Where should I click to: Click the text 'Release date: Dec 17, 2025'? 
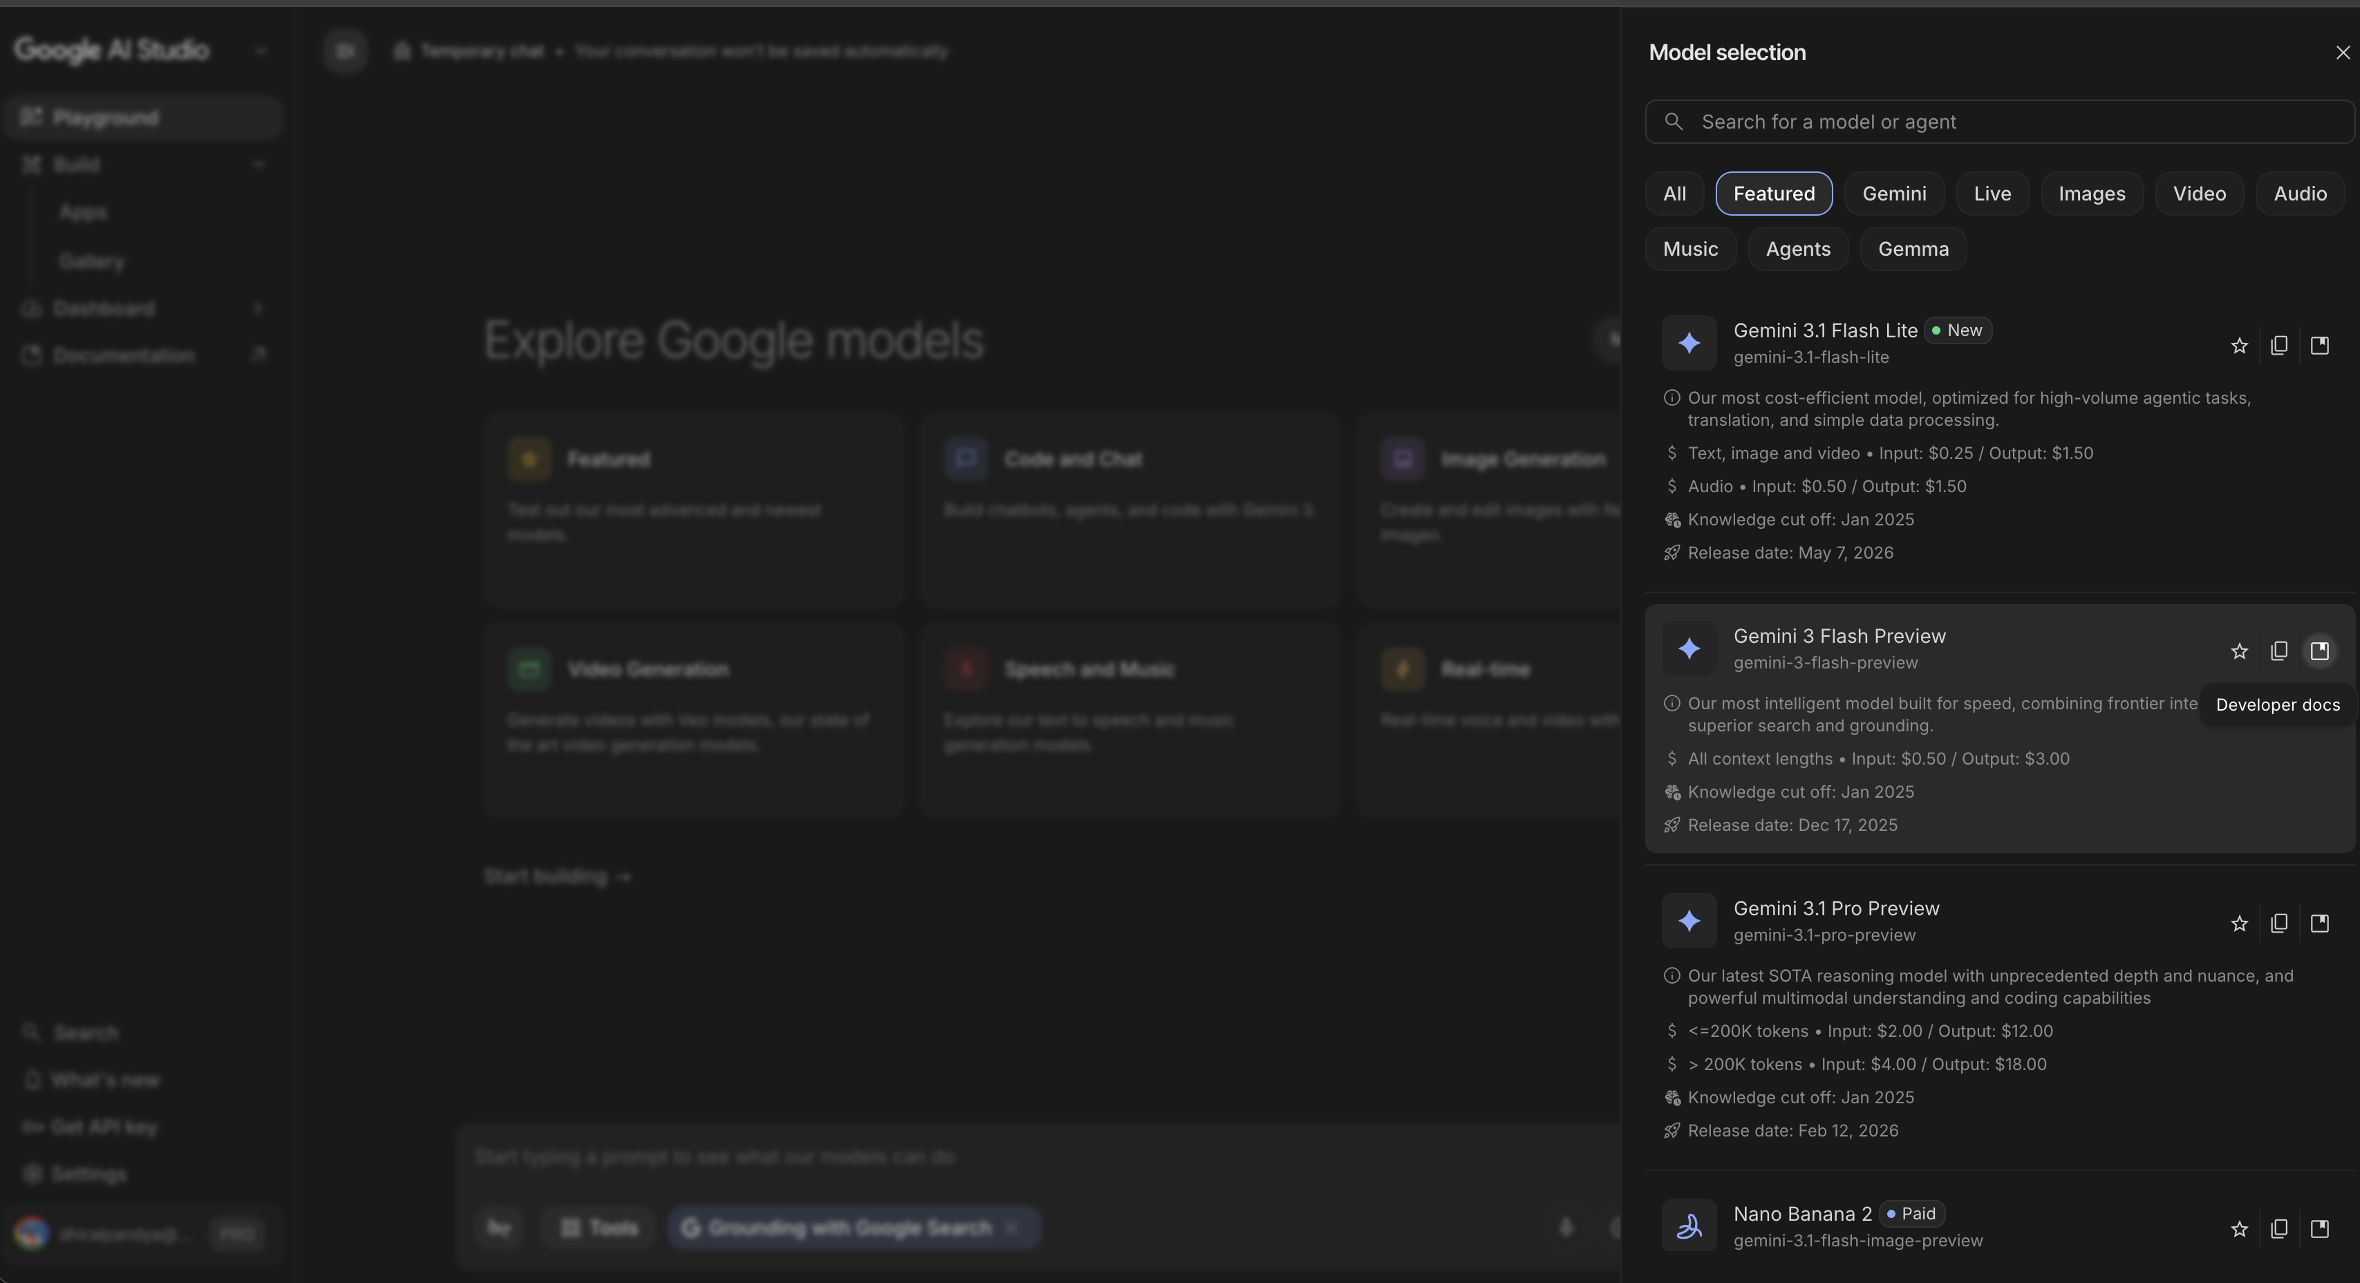coord(1793,825)
